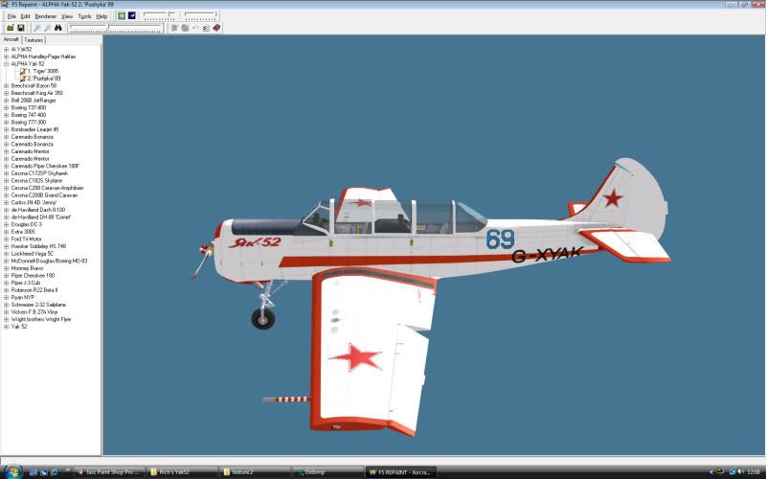Expand the Piper J-3 Cub node

[x=7, y=283]
